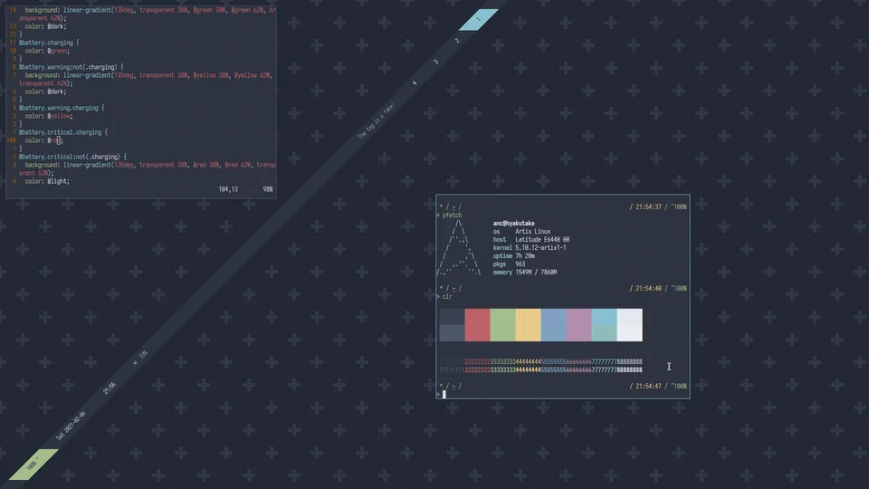Image resolution: width=869 pixels, height=489 pixels.
Task: Click the "pfetch" command in terminal
Action: pos(452,216)
